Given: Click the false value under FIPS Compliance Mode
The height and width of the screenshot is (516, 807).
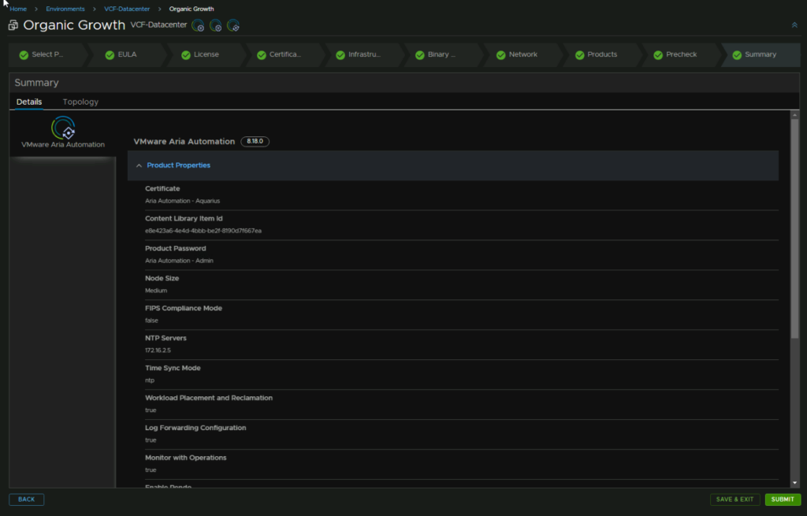Looking at the screenshot, I should click(x=151, y=321).
